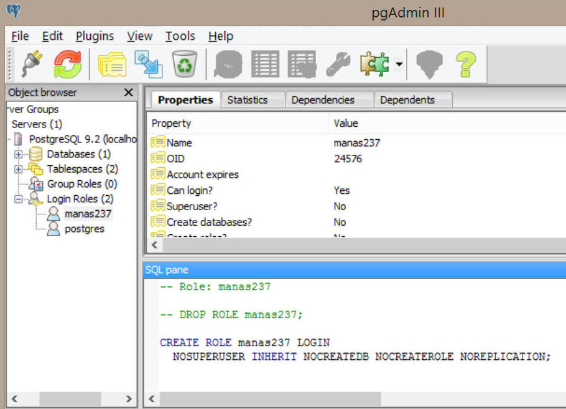The height and width of the screenshot is (409, 566).
Task: Click the Login Roles key icon
Action: (x=35, y=199)
